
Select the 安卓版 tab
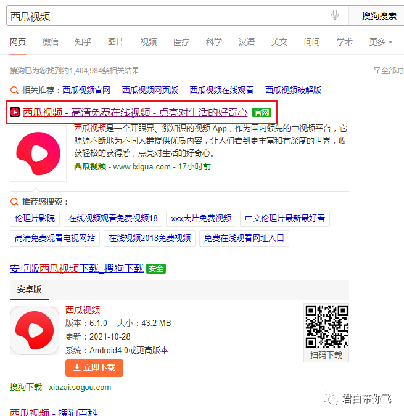click(29, 289)
